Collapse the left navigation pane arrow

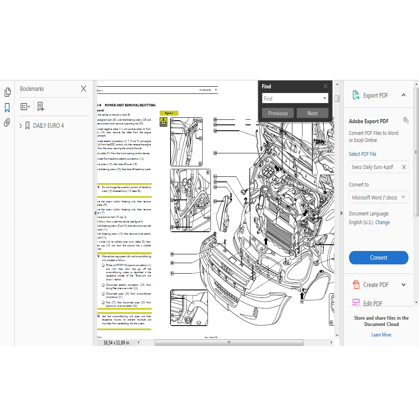(95, 213)
